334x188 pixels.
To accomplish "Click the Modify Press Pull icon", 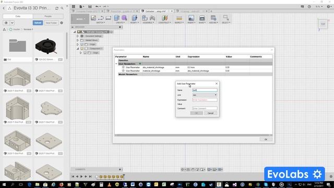I will pyautogui.click(x=135, y=18).
